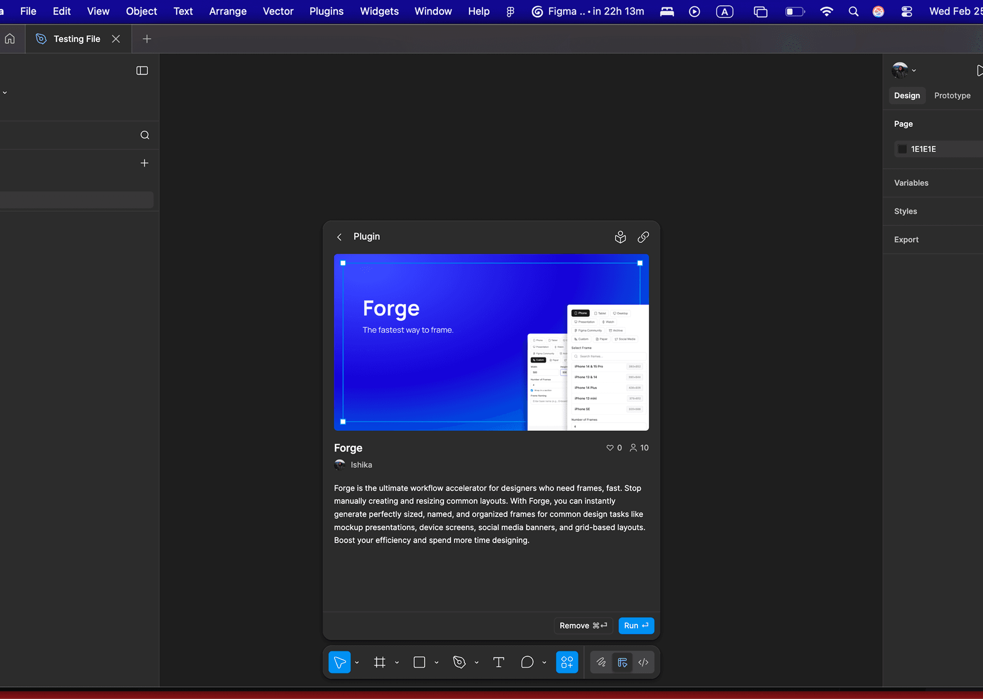Click the likes heart icon
Viewport: 983px width, 699px height.
tap(610, 448)
